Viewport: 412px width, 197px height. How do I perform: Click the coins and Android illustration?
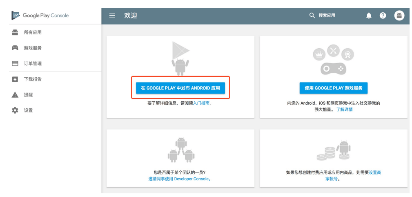pyautogui.click(x=334, y=151)
